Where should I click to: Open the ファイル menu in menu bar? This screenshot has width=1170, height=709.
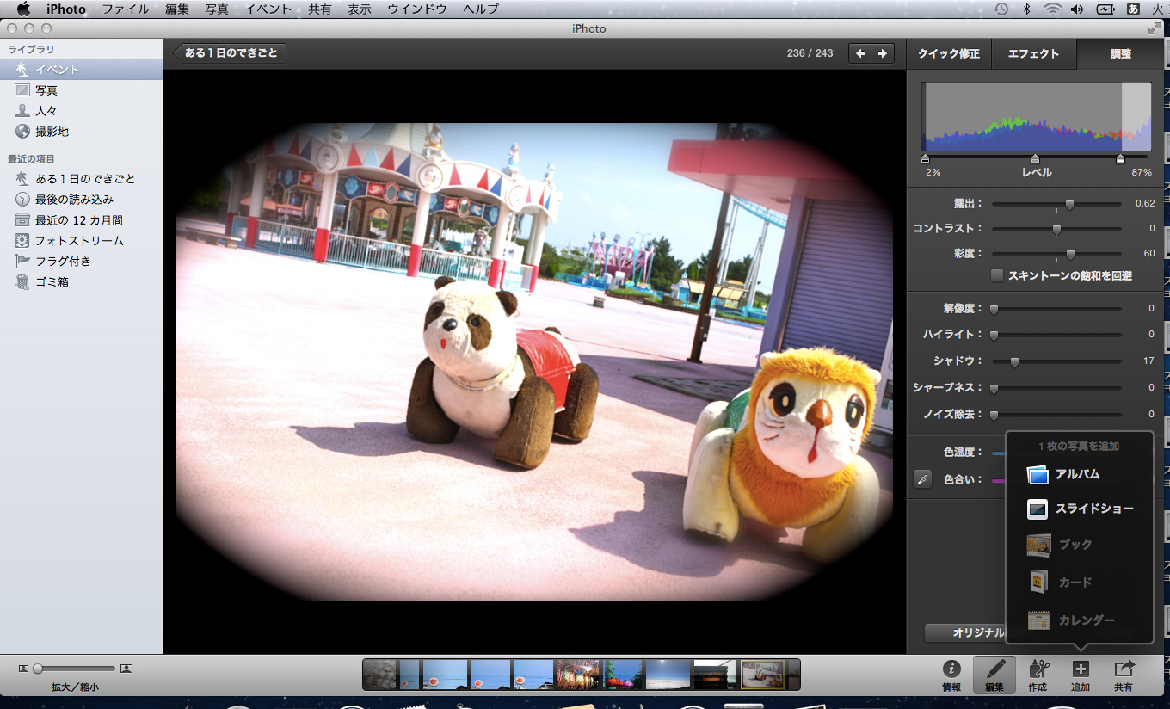coord(125,9)
